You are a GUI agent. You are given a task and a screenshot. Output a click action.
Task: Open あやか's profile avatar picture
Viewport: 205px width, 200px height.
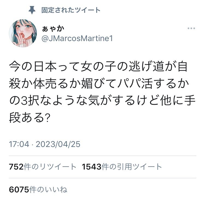[x=23, y=33]
